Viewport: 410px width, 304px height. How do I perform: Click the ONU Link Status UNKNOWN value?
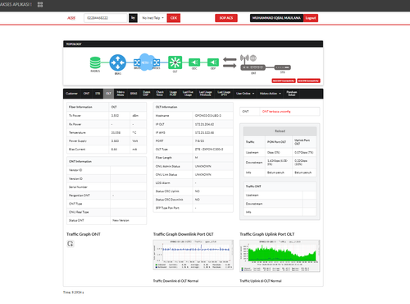coord(203,174)
